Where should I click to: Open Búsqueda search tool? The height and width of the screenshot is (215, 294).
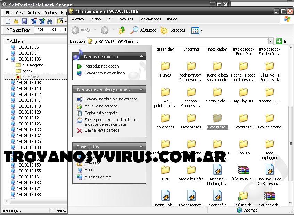click(x=143, y=30)
